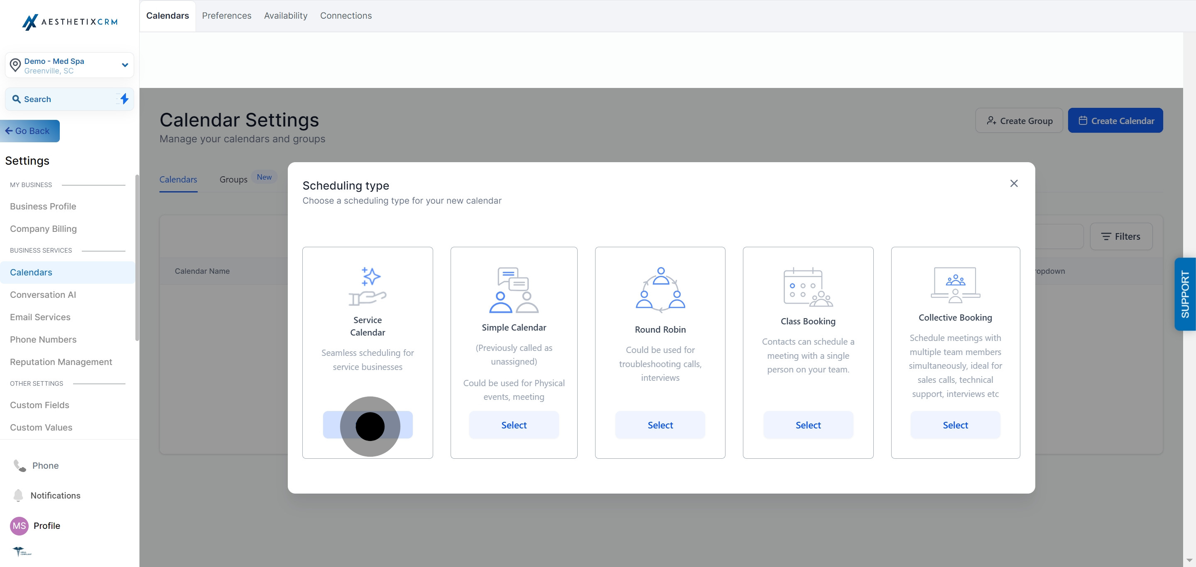Open the Notifications bell icon
The width and height of the screenshot is (1196, 567).
coord(18,495)
